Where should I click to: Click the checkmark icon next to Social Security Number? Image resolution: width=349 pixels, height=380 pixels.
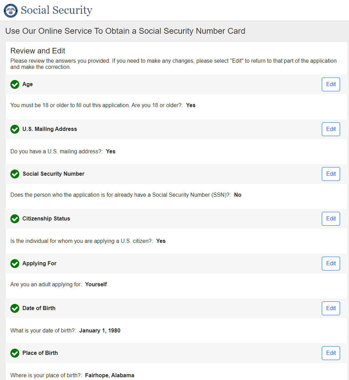click(15, 174)
